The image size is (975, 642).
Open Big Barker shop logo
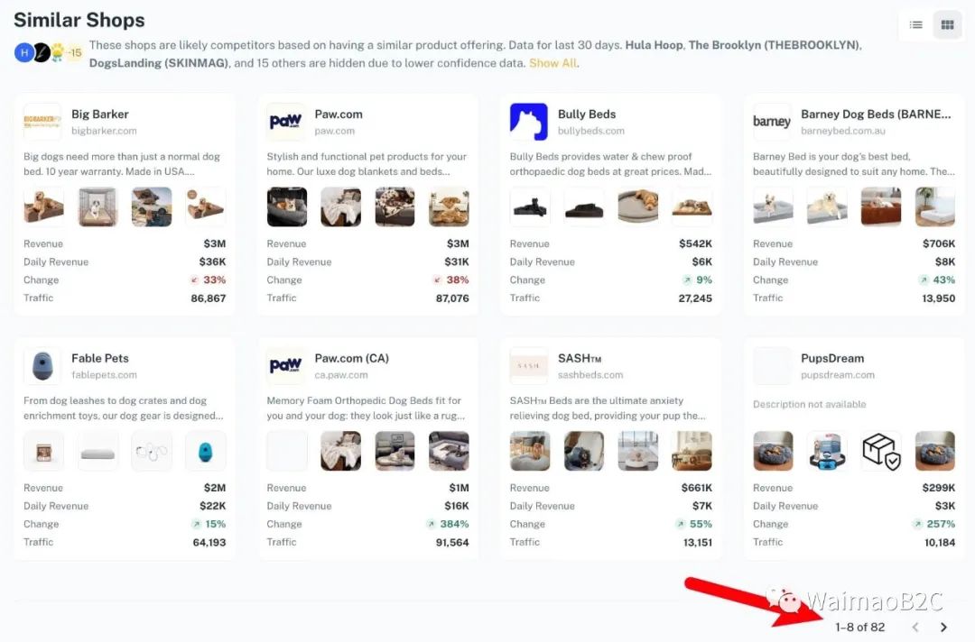pyautogui.click(x=42, y=122)
